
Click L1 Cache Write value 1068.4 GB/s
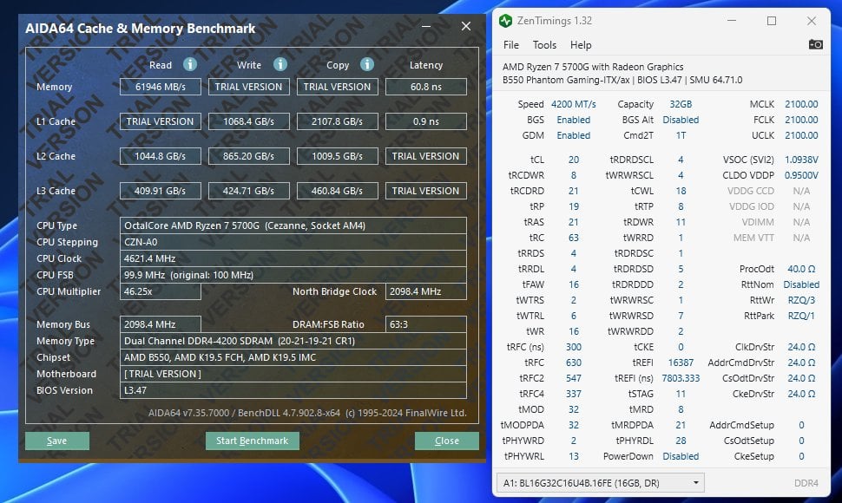(248, 121)
